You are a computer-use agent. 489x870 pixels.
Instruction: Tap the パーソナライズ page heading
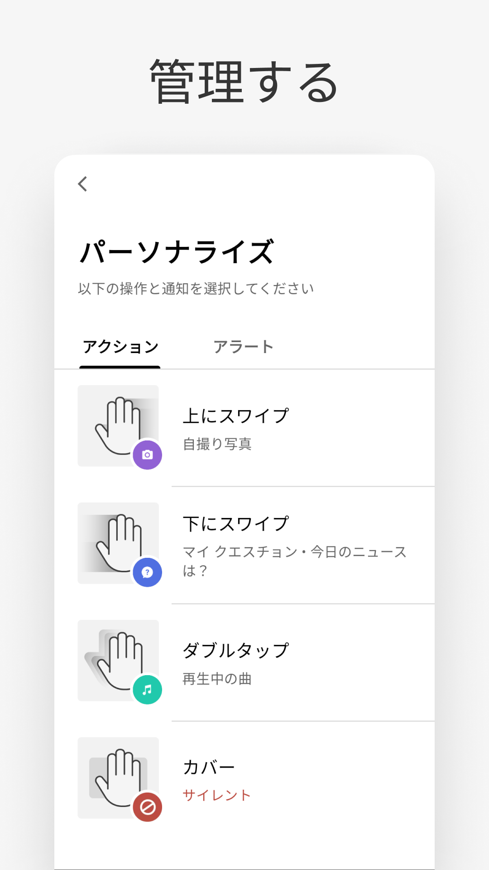point(177,252)
